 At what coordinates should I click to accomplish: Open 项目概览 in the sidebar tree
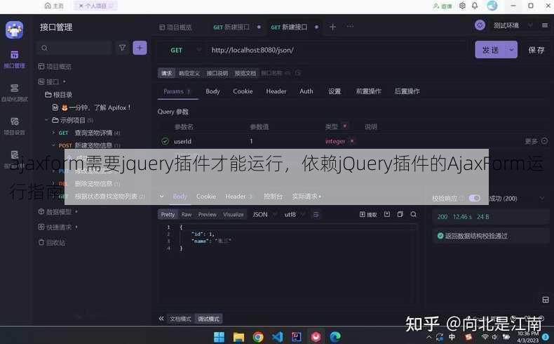tap(55, 67)
